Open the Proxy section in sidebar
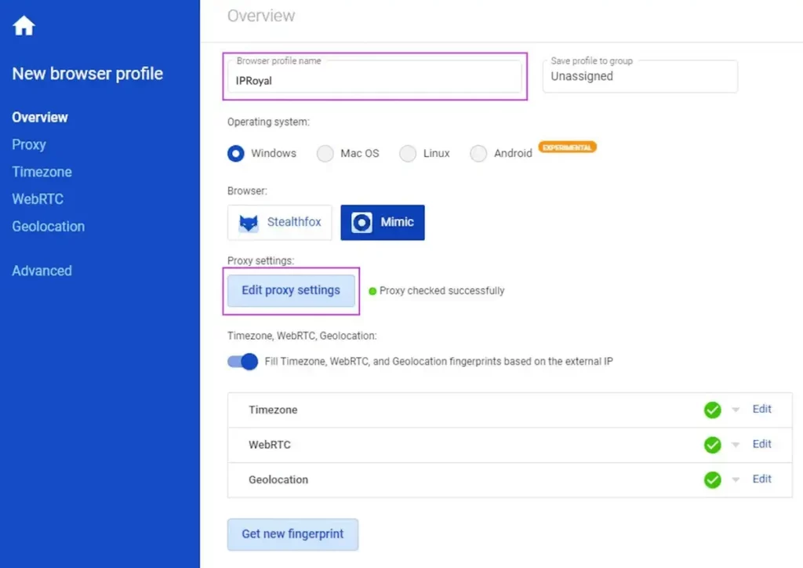 point(29,144)
